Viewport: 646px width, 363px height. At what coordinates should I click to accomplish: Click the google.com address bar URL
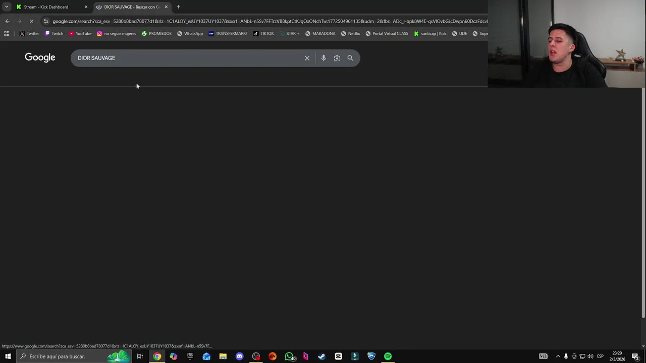[x=270, y=21]
